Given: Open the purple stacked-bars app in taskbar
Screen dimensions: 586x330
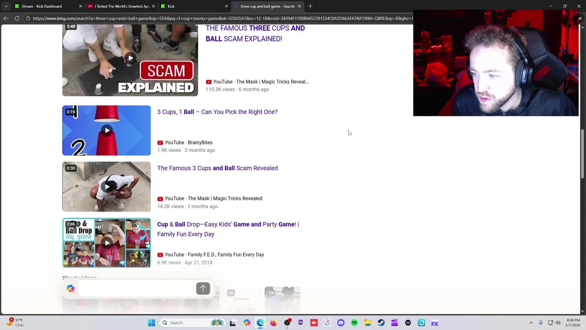Looking at the screenshot, I should coord(395,323).
